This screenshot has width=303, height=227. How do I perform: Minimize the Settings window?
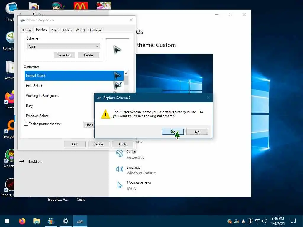[217, 14]
